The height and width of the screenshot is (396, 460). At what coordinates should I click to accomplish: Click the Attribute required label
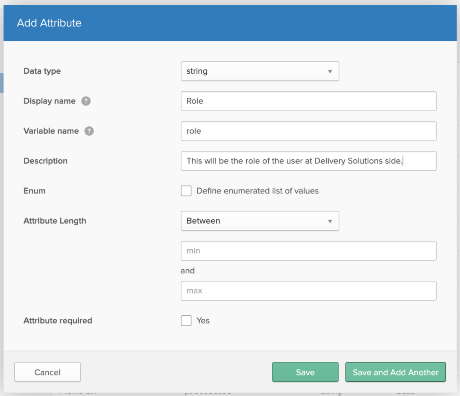[58, 321]
